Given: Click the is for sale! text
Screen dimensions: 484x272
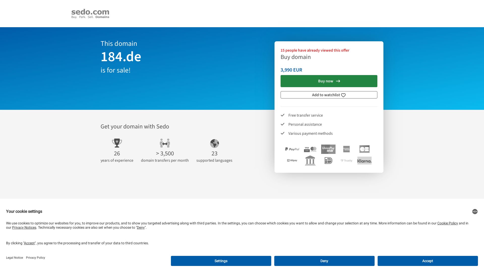Looking at the screenshot, I should (x=115, y=70).
